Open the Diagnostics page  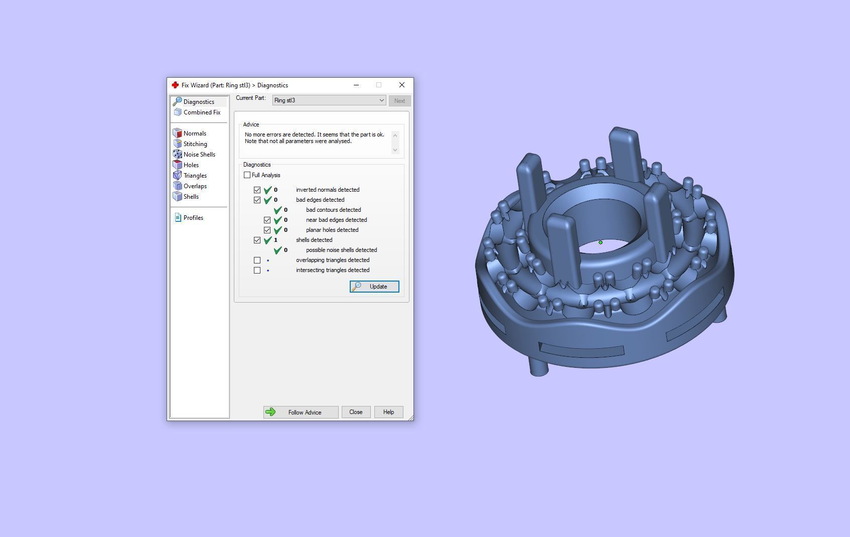pyautogui.click(x=199, y=101)
